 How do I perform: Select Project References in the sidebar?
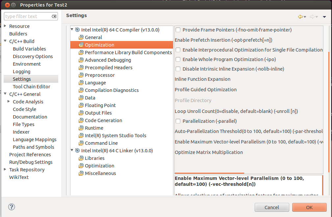click(x=30, y=155)
